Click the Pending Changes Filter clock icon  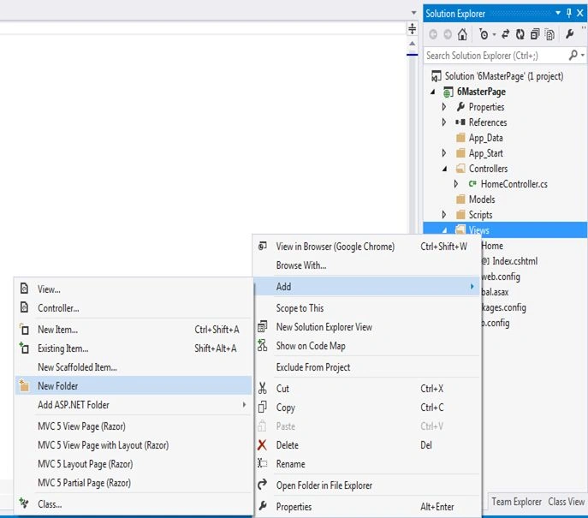[484, 34]
